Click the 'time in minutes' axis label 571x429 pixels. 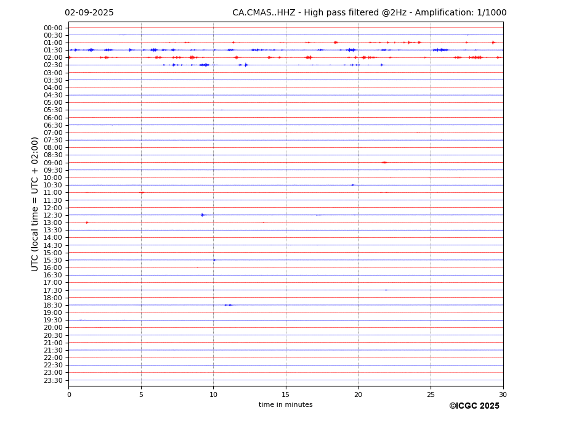coord(286,404)
